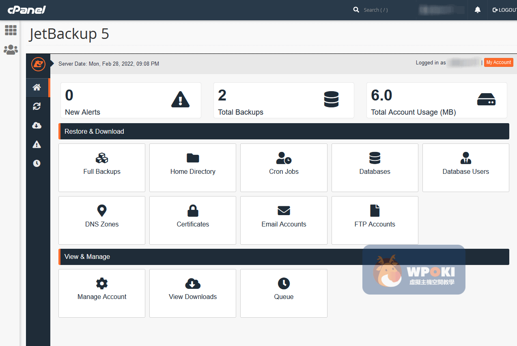Click the Email Accounts tile
517x346 pixels.
(284, 220)
